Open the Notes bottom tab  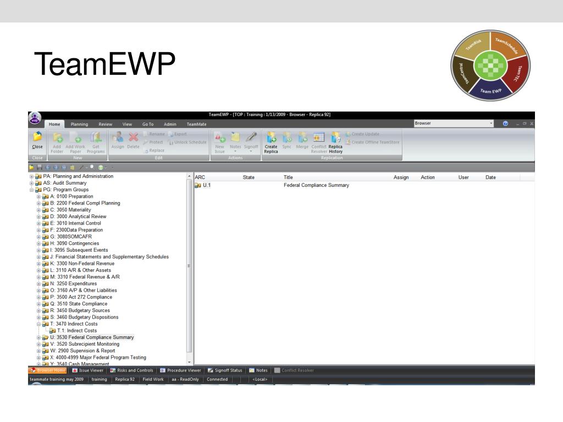click(x=258, y=370)
